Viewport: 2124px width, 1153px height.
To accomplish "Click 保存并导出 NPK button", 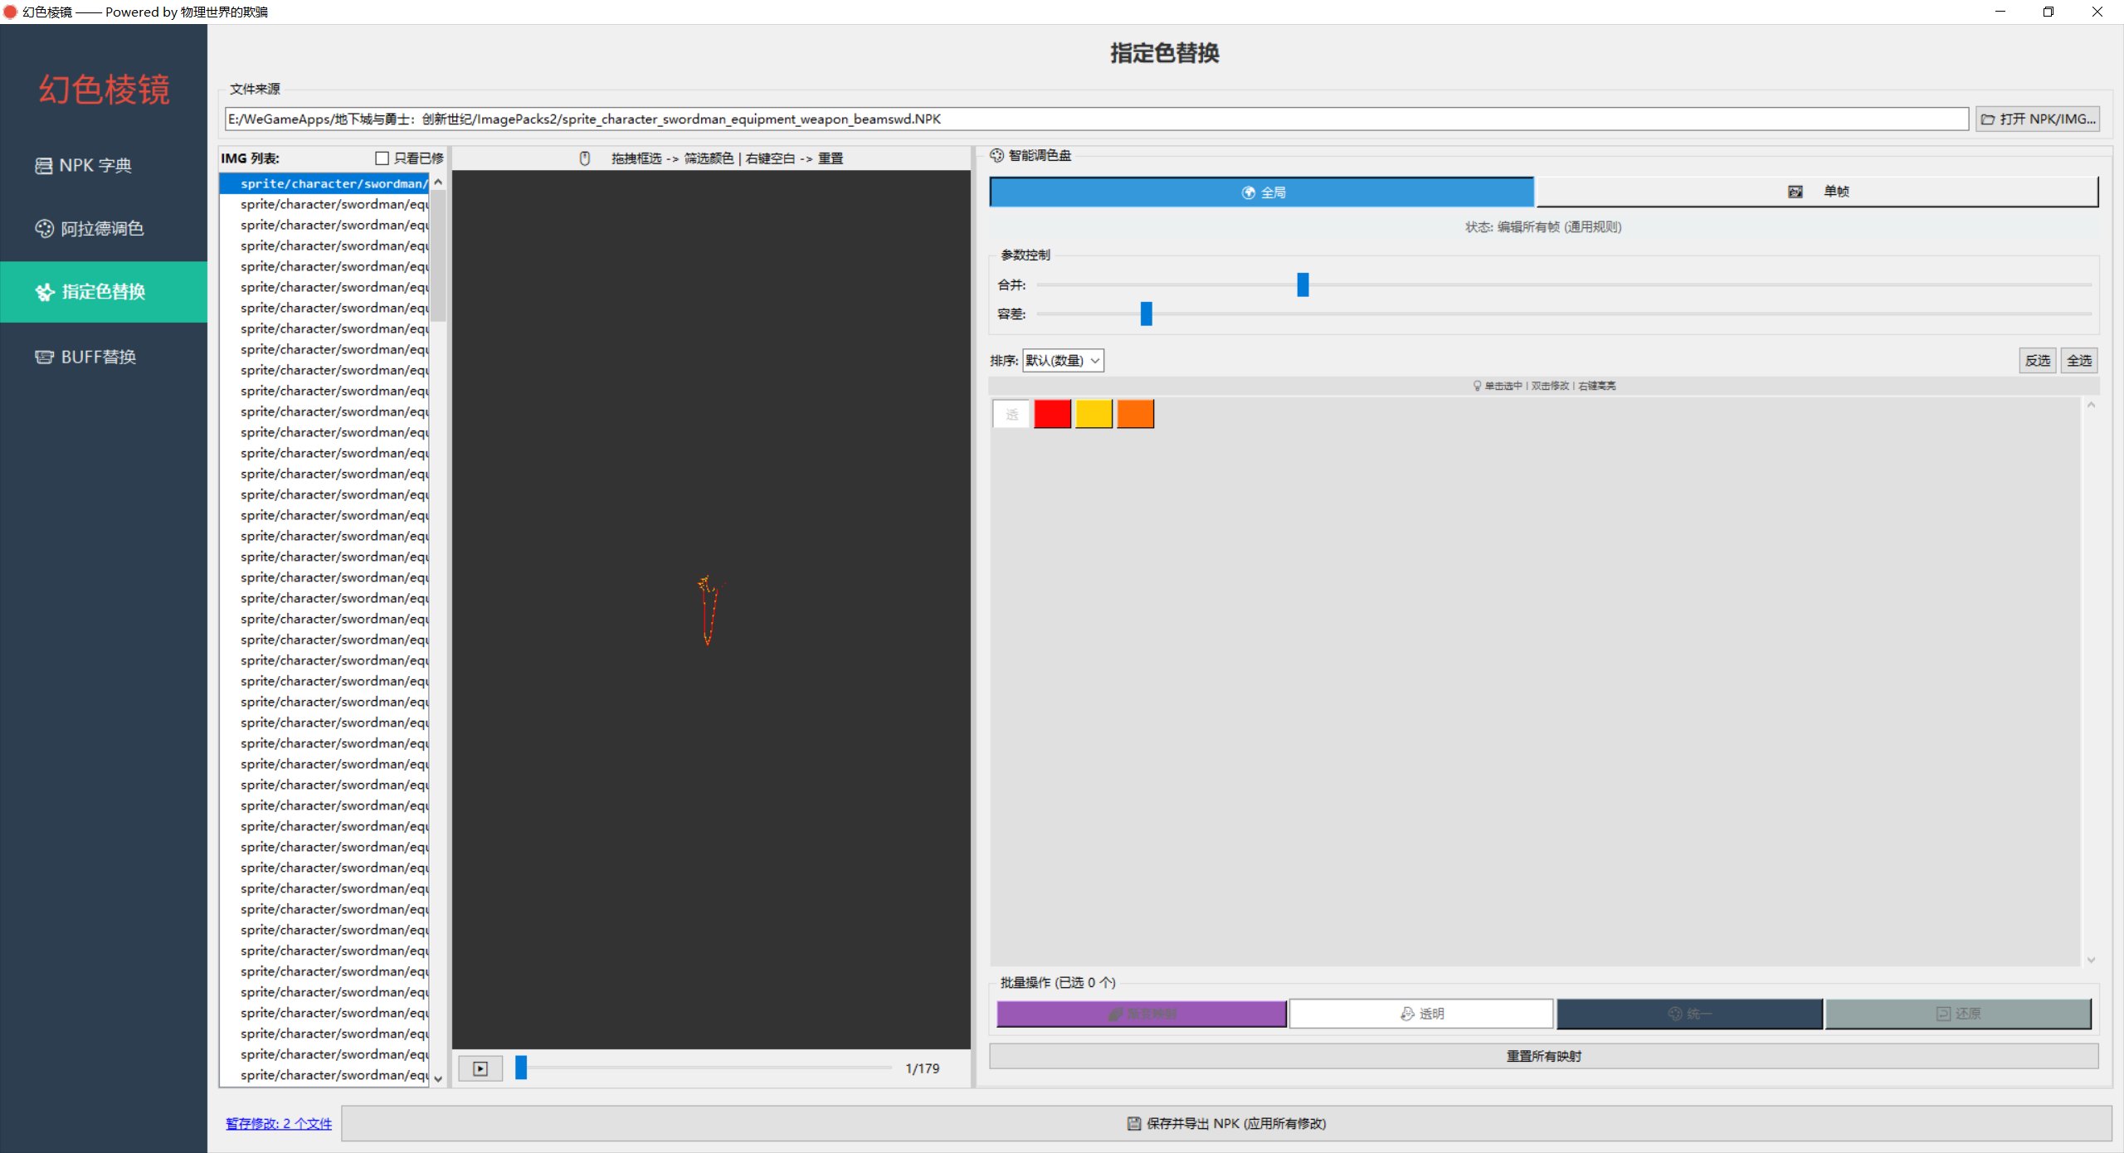I will click(1226, 1123).
